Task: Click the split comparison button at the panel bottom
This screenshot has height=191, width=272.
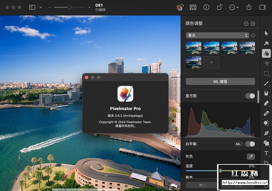Action: [x=202, y=185]
